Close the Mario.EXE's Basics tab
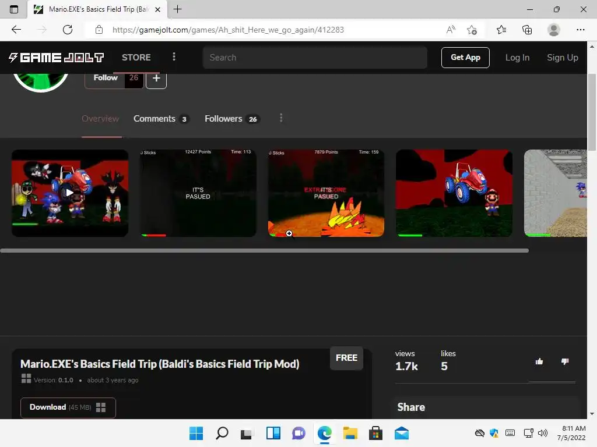 point(157,9)
